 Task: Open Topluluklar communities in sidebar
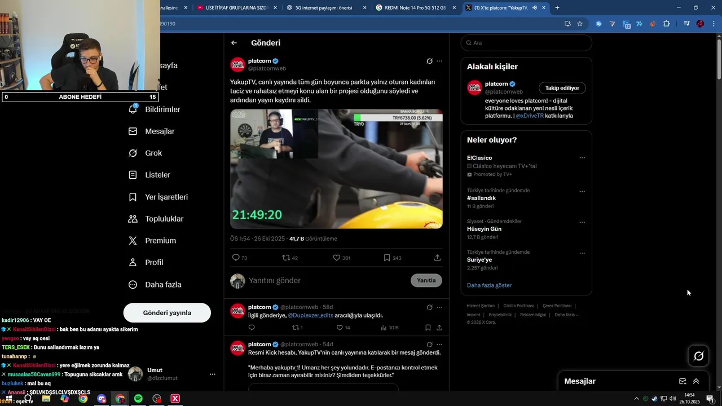(x=156, y=219)
